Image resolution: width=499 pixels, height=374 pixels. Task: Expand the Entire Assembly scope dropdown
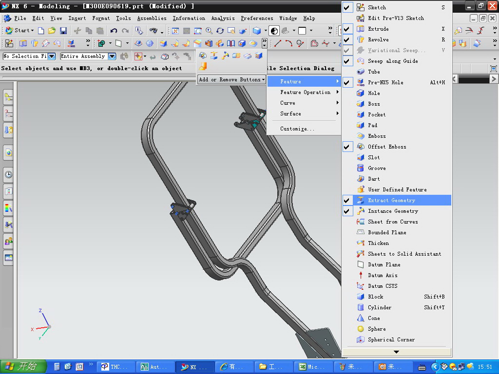pos(112,56)
